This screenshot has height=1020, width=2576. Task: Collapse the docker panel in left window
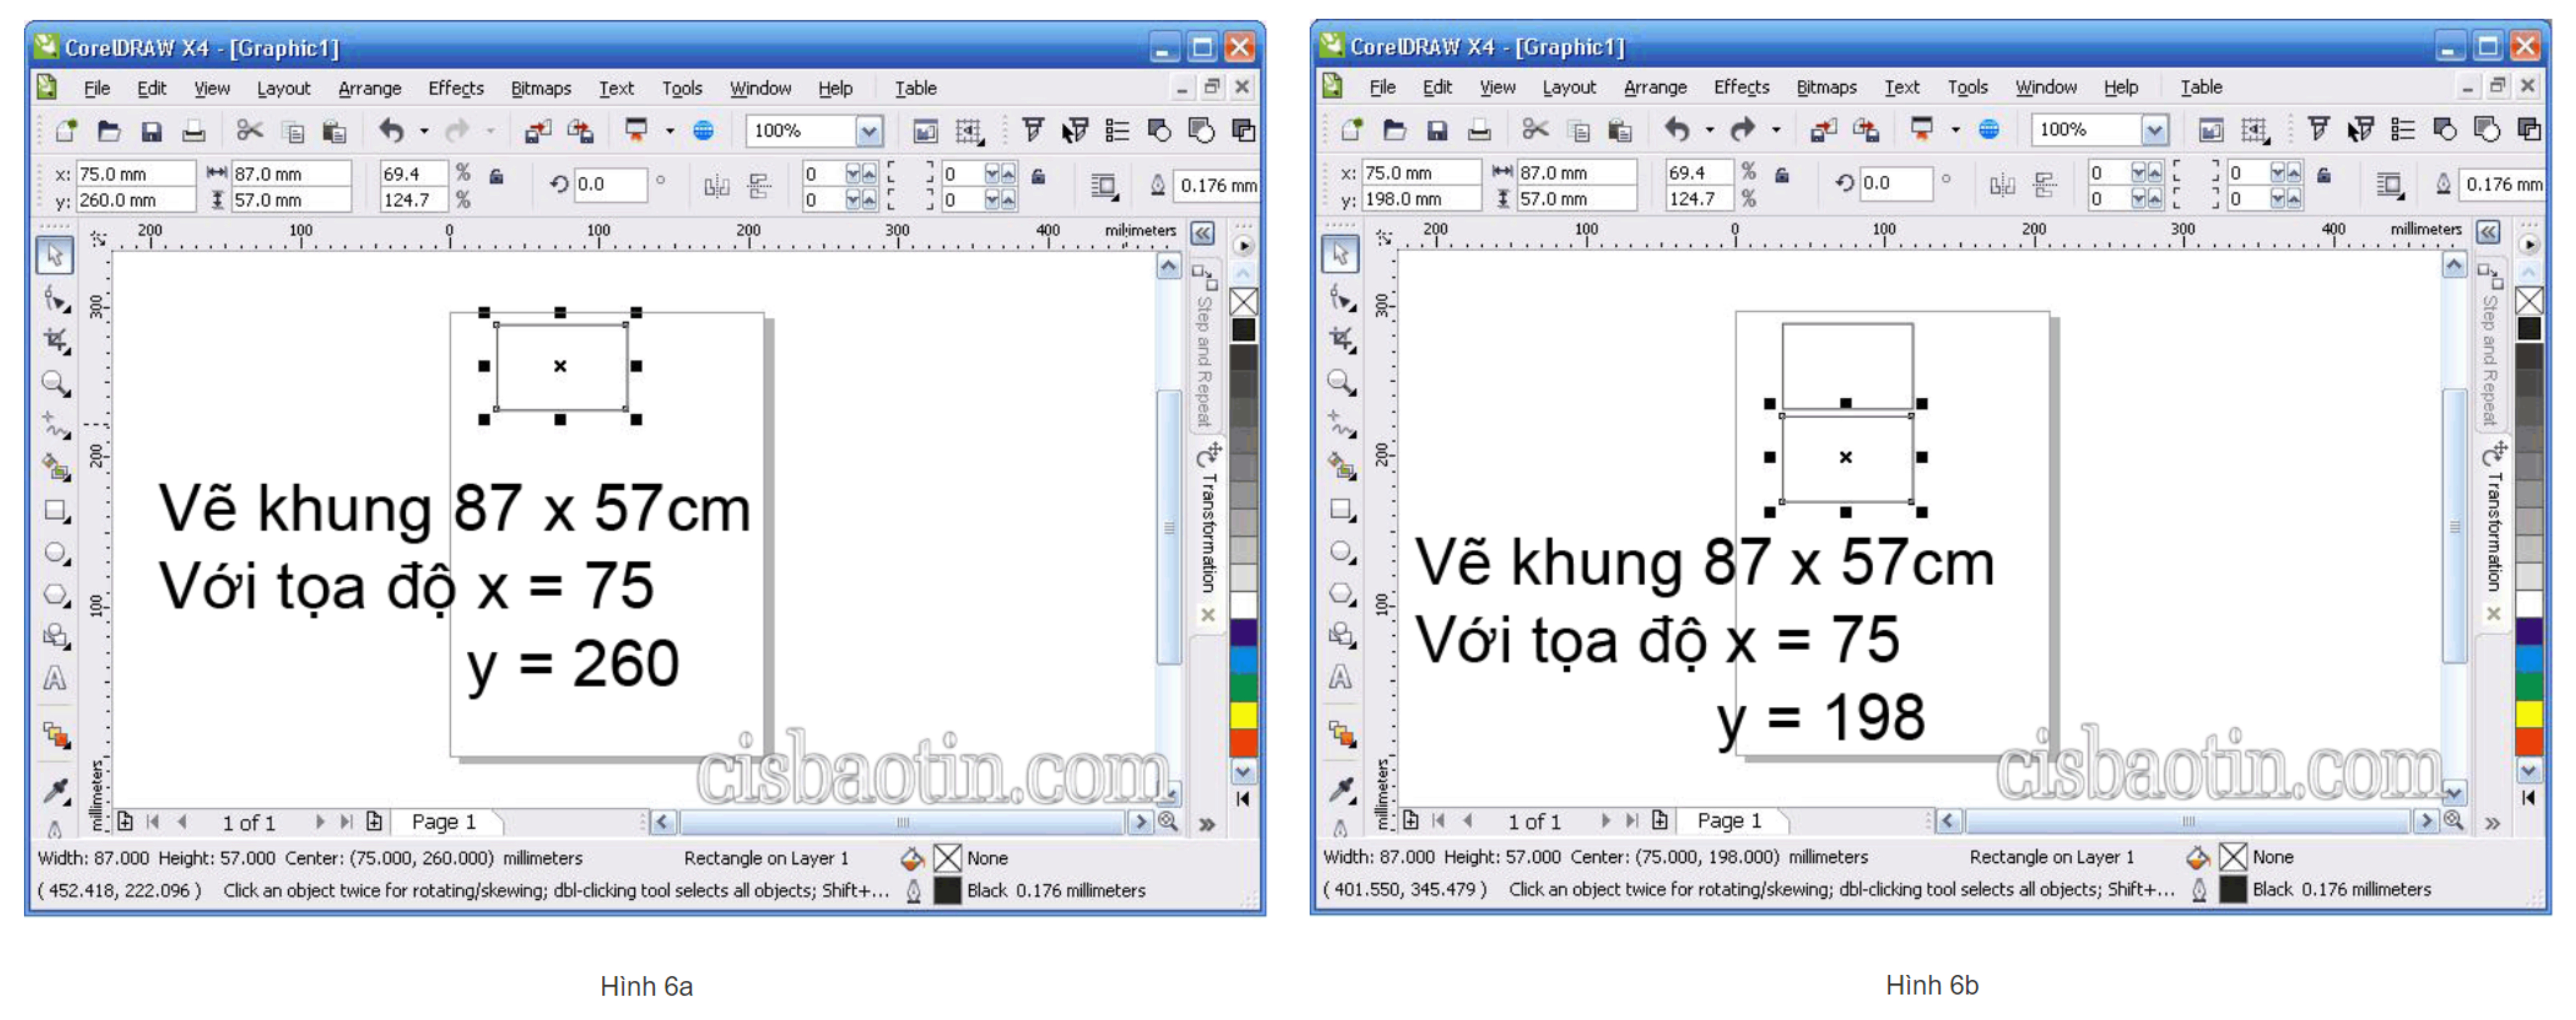tap(1203, 234)
